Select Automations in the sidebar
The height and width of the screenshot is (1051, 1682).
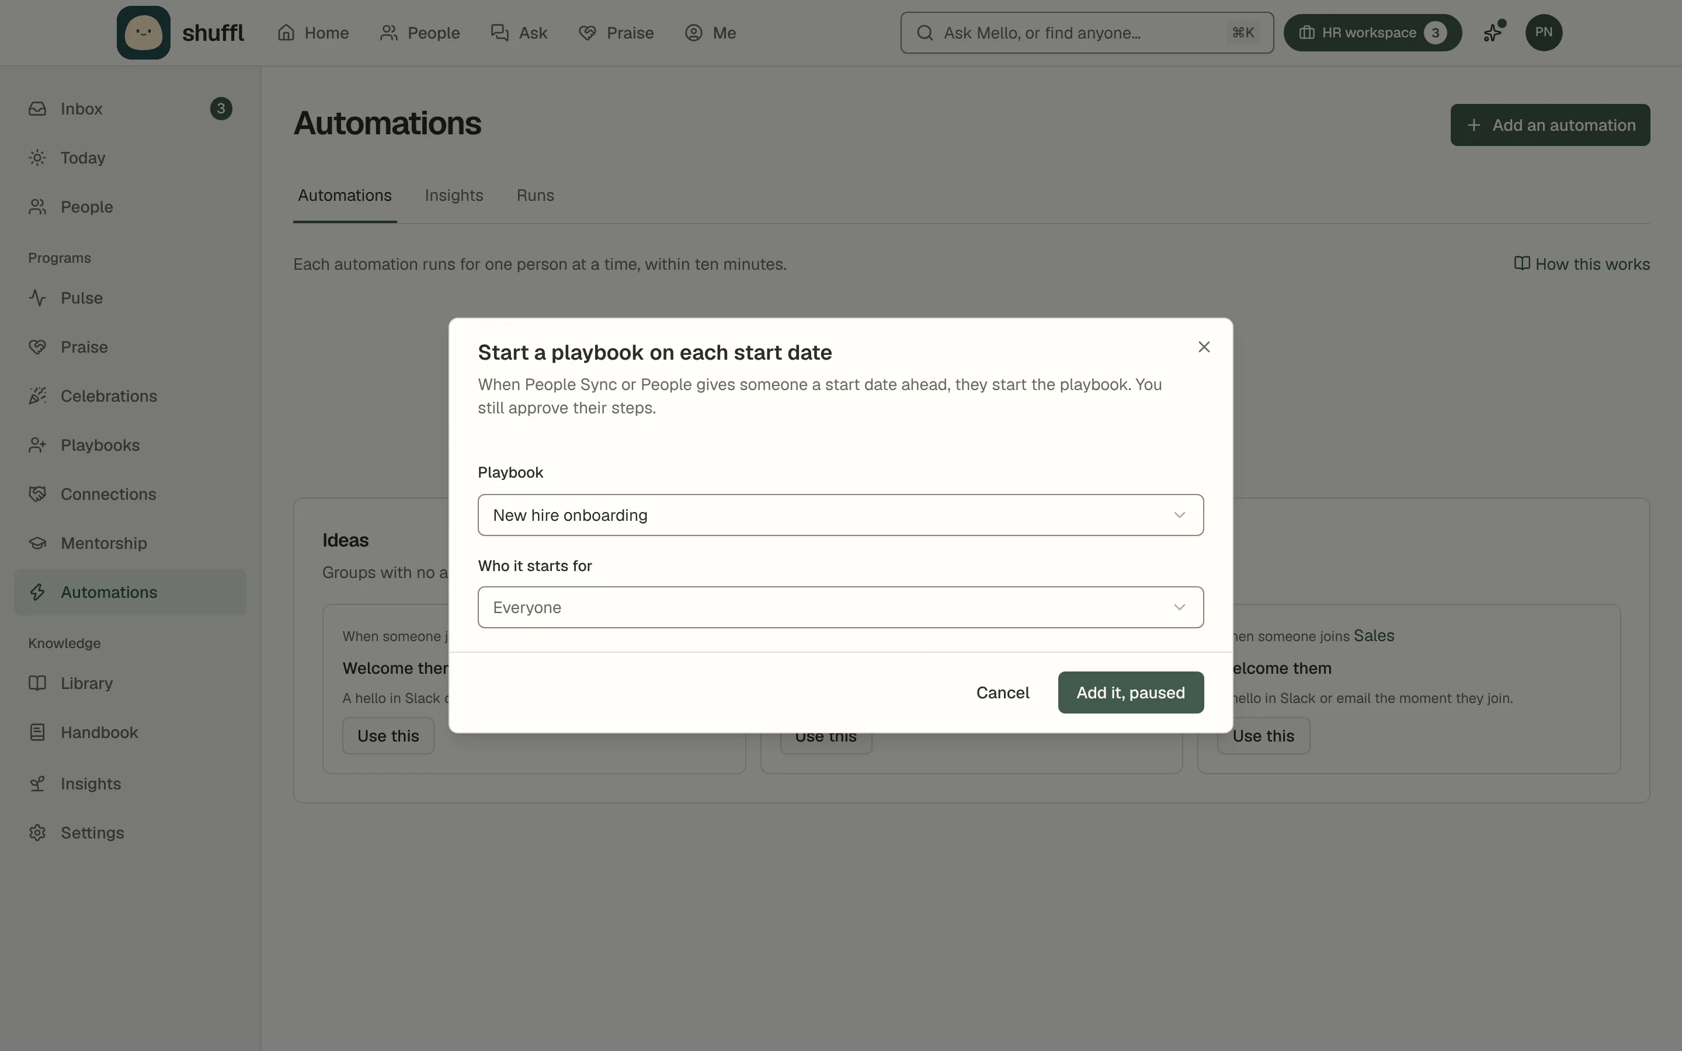[x=130, y=592]
